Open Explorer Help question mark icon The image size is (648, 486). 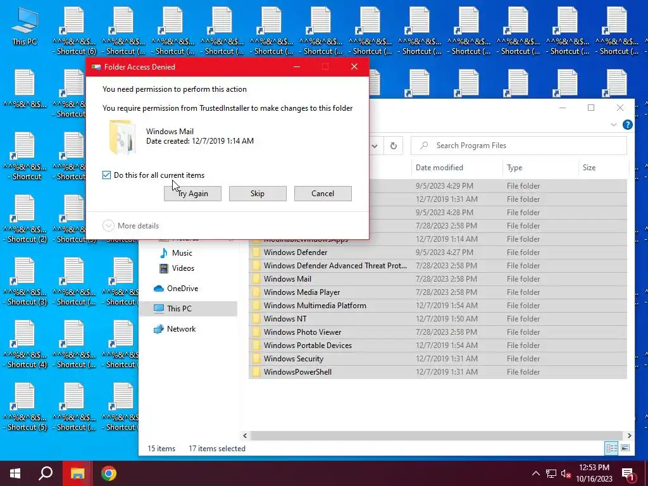627,125
